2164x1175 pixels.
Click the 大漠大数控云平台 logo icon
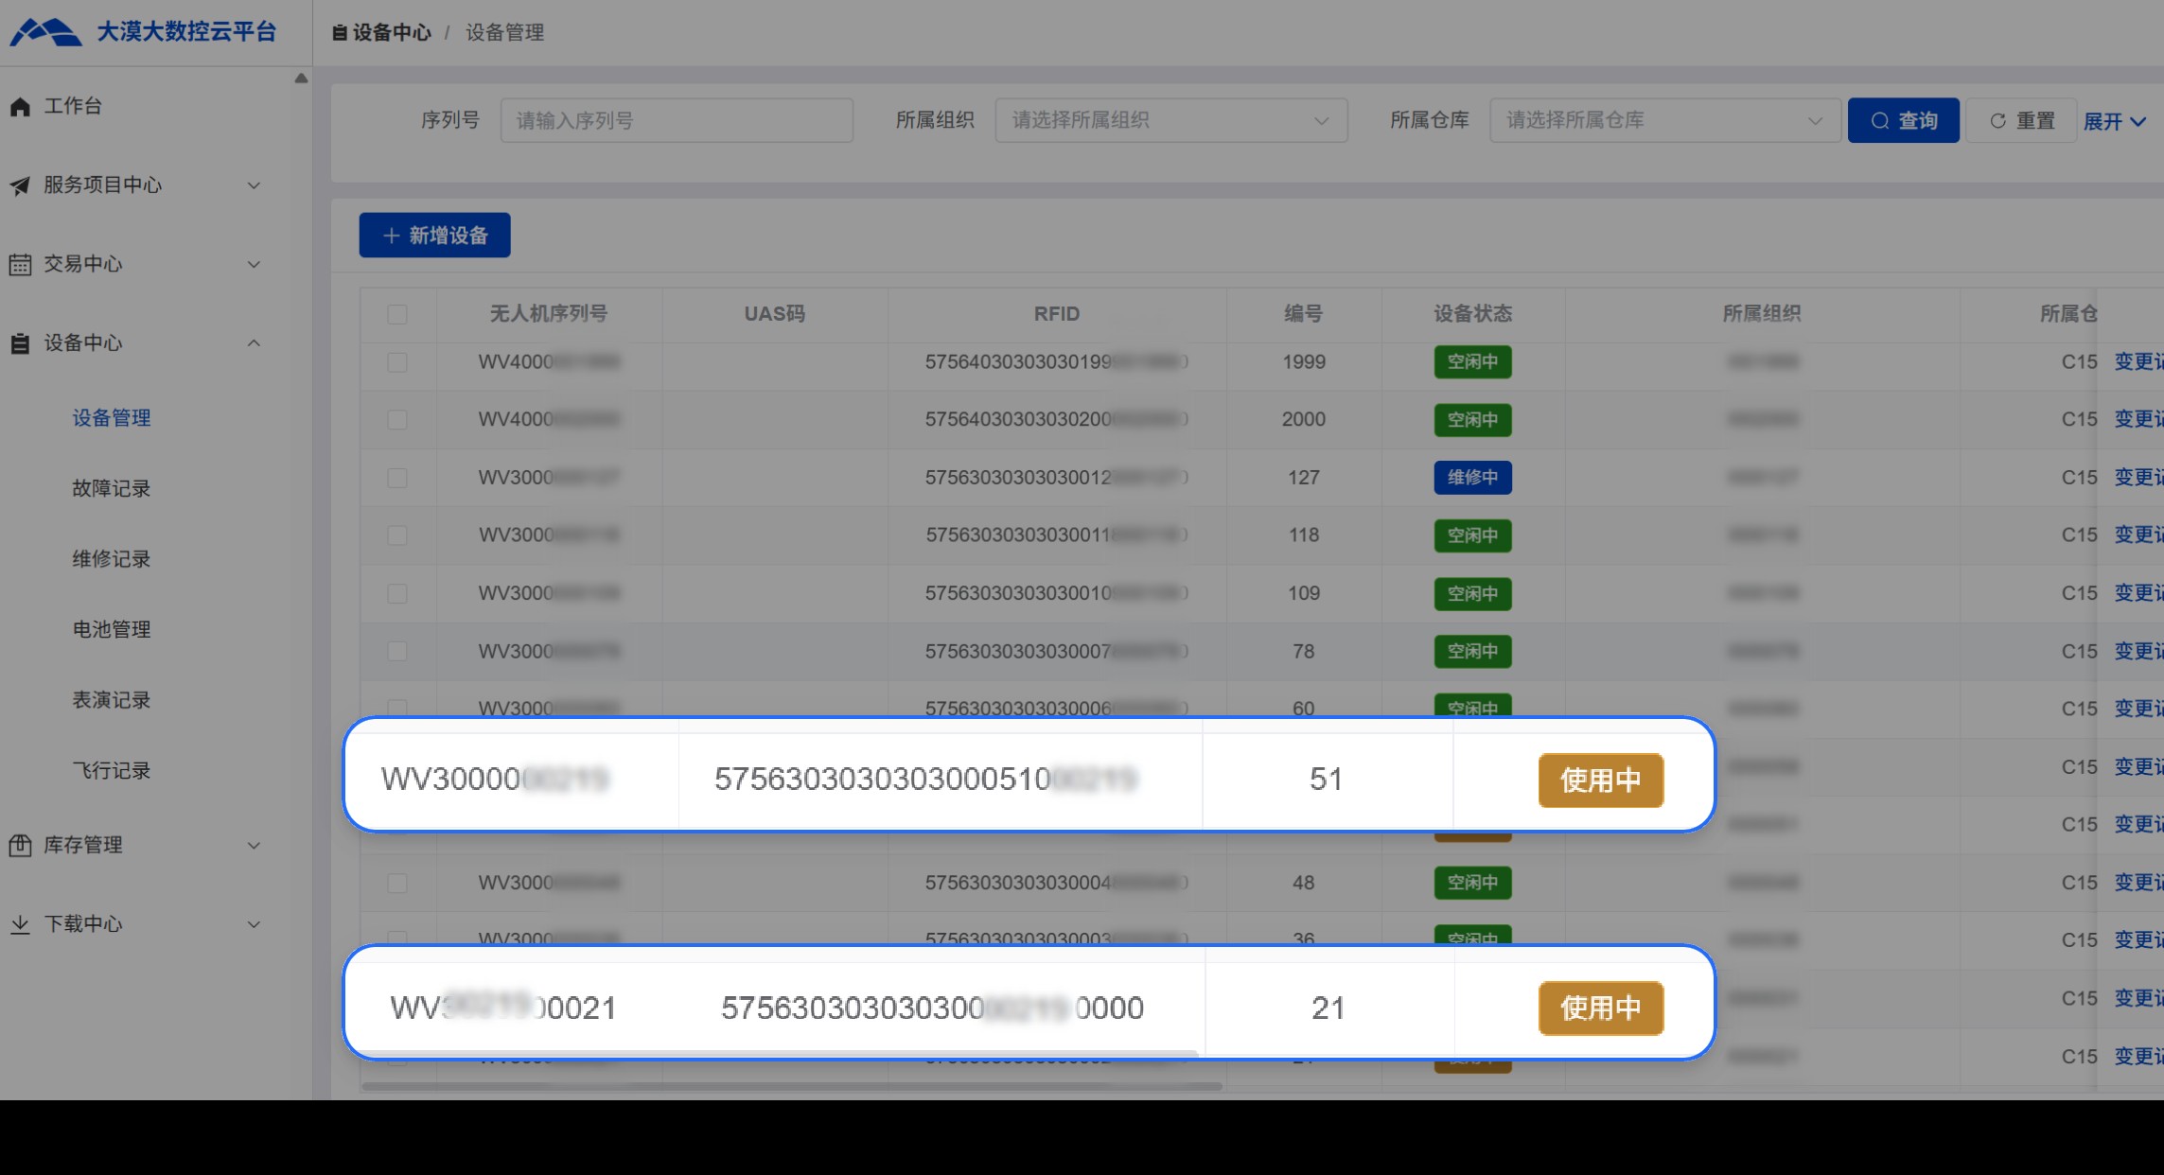(45, 32)
